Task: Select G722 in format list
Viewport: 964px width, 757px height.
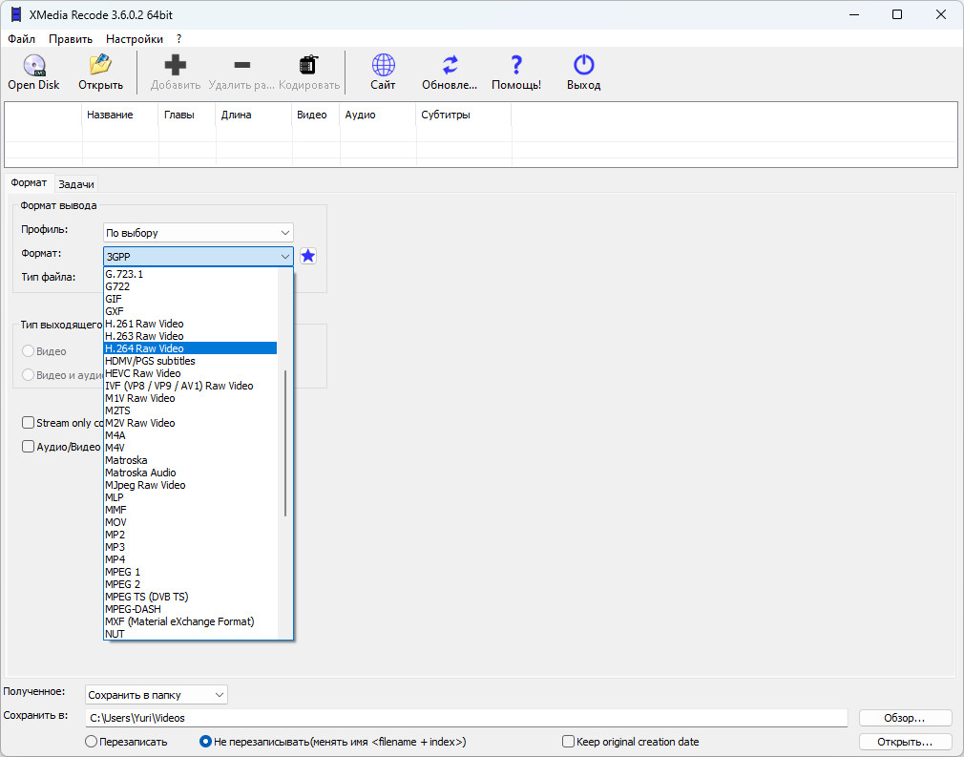Action: (x=191, y=286)
